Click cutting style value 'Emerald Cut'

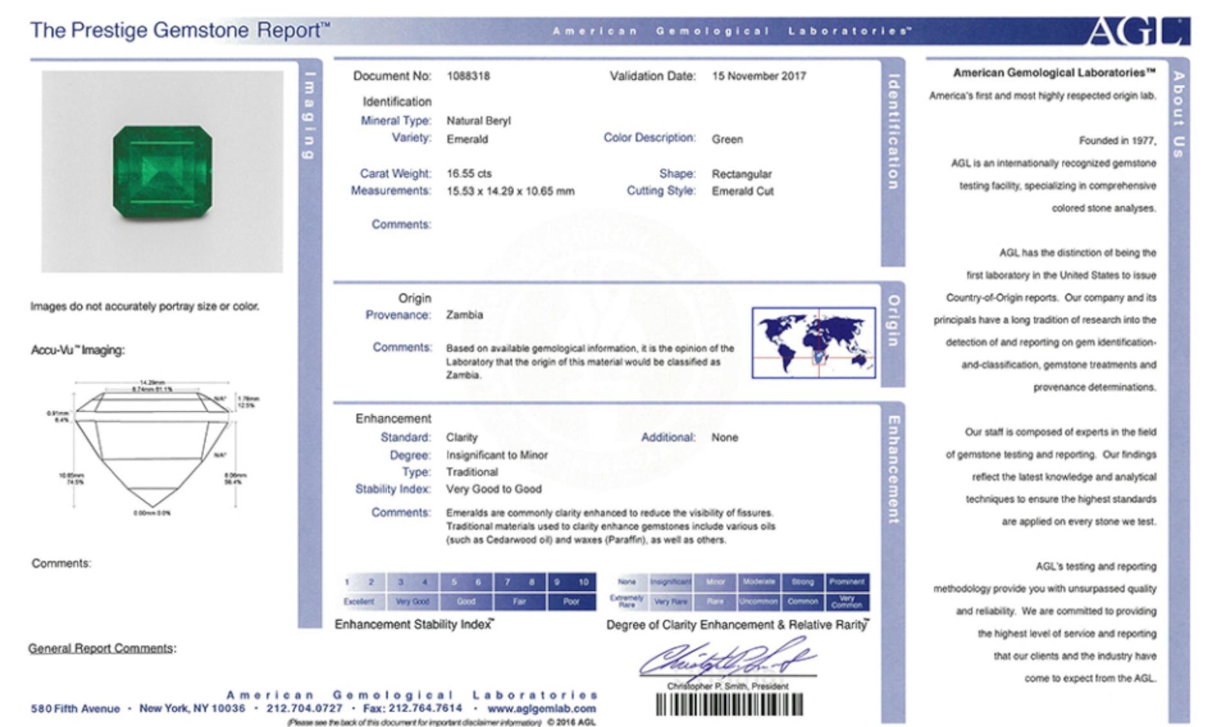(x=743, y=191)
